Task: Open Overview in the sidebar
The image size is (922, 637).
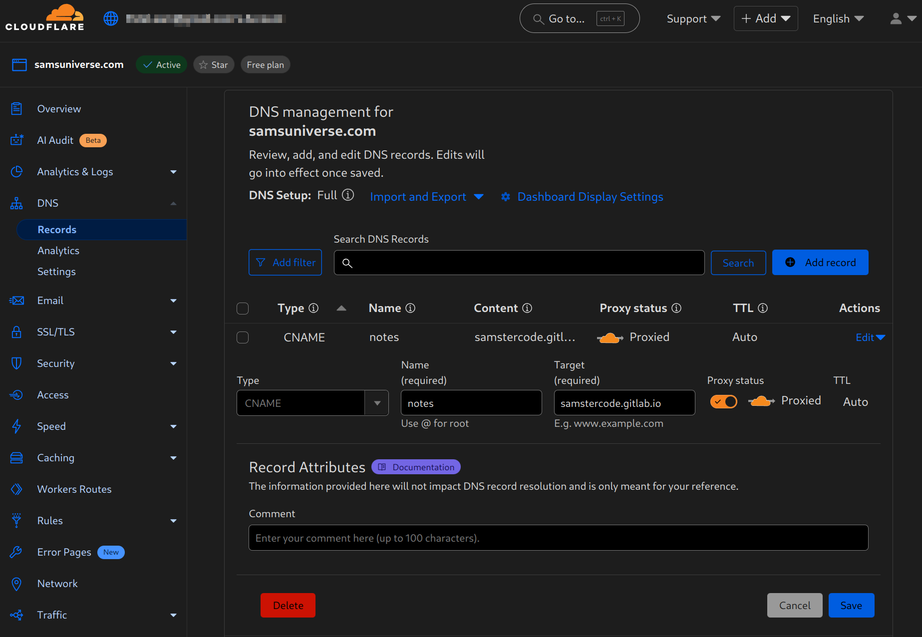Action: 59,109
